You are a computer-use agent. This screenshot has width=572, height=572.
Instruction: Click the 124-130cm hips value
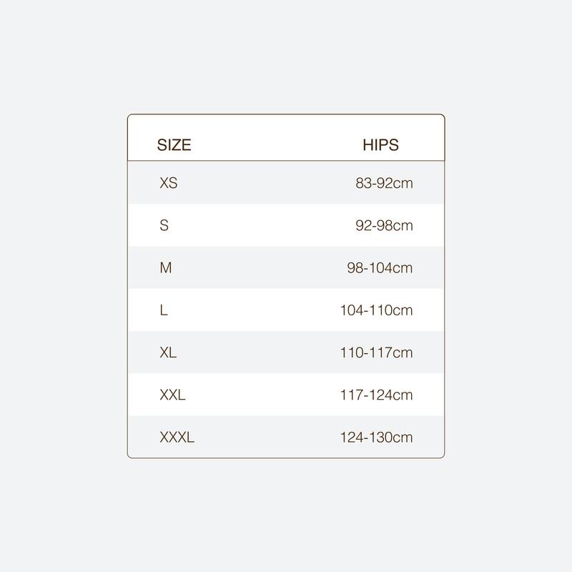point(377,437)
